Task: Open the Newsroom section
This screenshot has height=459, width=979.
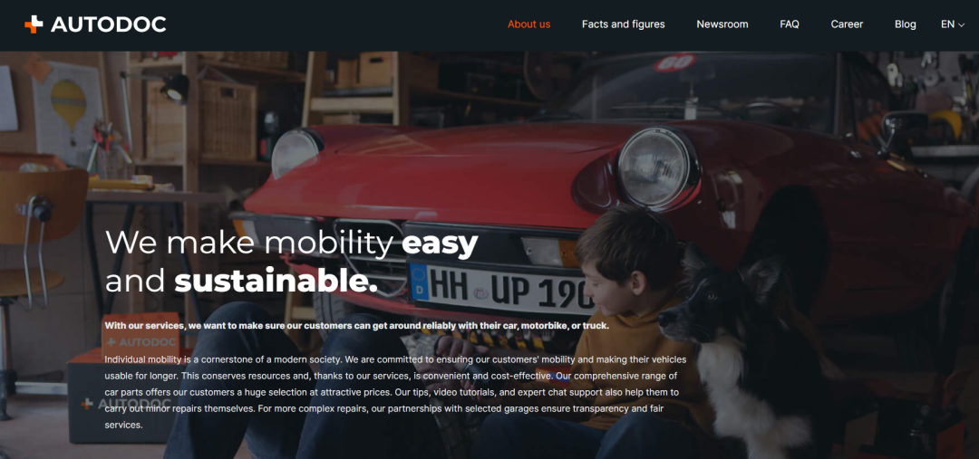Action: pyautogui.click(x=722, y=24)
